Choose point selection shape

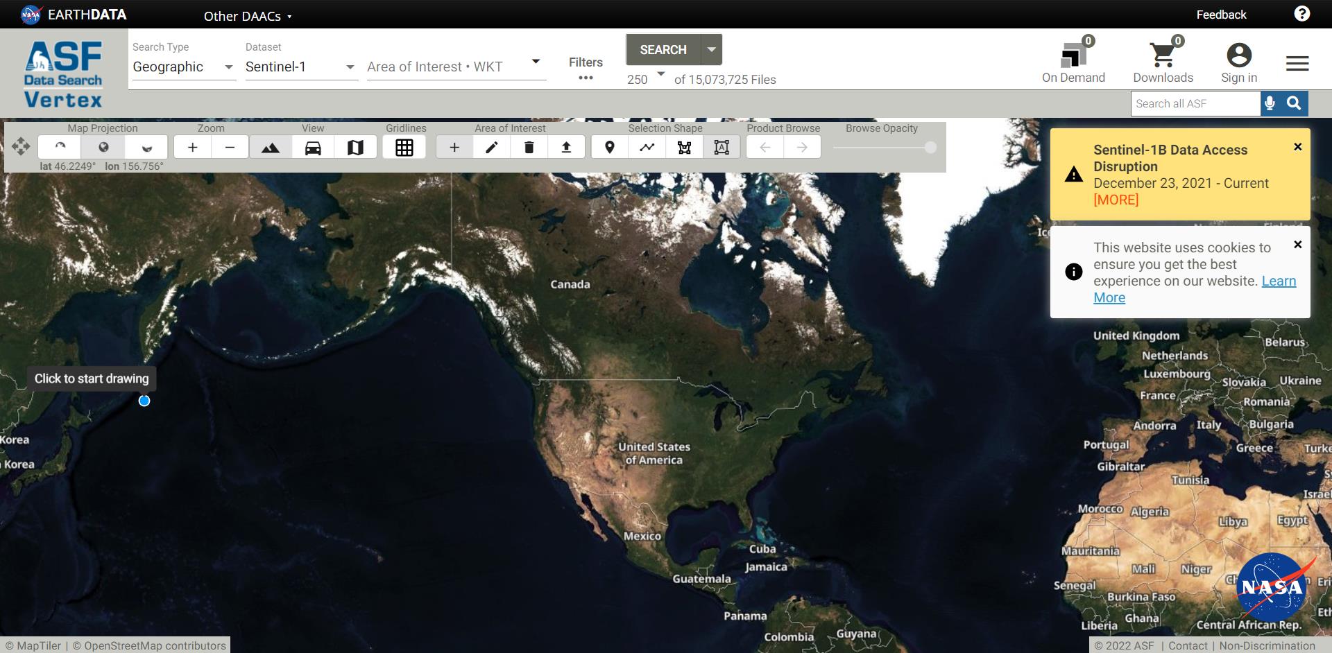610,147
